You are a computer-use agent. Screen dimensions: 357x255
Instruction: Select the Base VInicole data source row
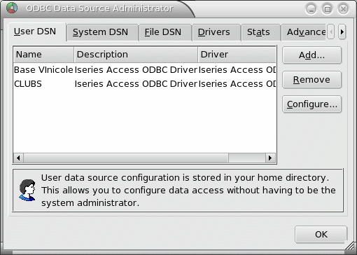144,70
